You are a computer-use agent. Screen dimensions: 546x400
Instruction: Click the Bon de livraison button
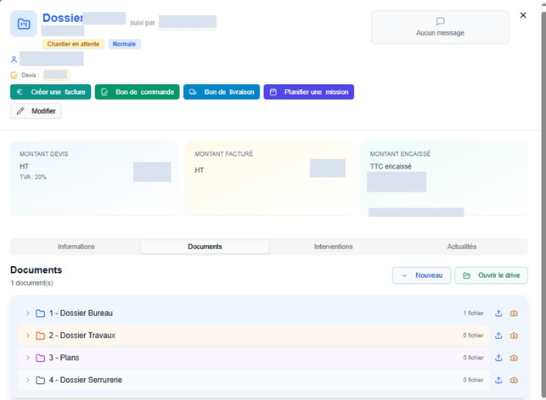click(x=222, y=92)
